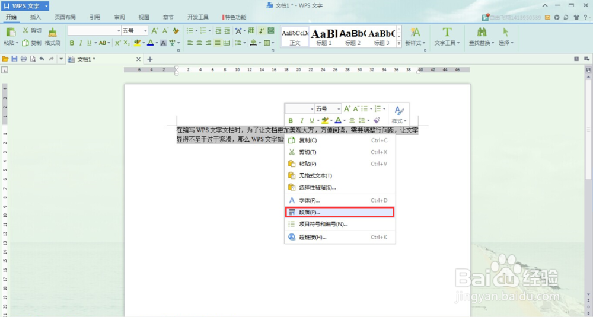Decrease font size with ribbon A- icon

[165, 31]
